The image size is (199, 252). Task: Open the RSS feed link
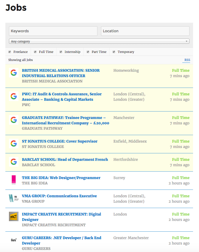(187, 60)
